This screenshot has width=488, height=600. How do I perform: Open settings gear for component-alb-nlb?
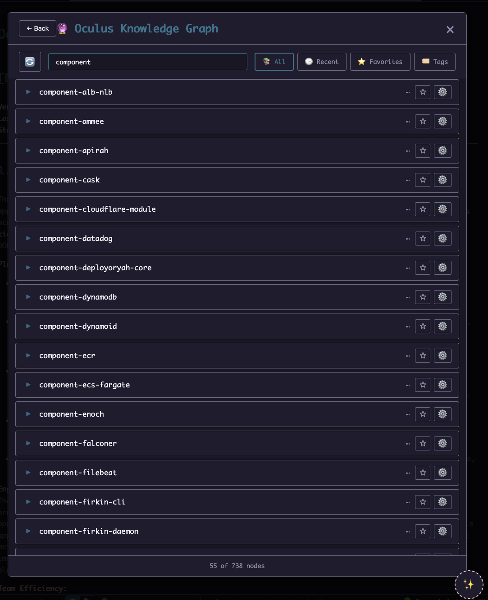[x=442, y=92]
